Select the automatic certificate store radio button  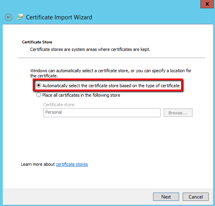[39, 85]
